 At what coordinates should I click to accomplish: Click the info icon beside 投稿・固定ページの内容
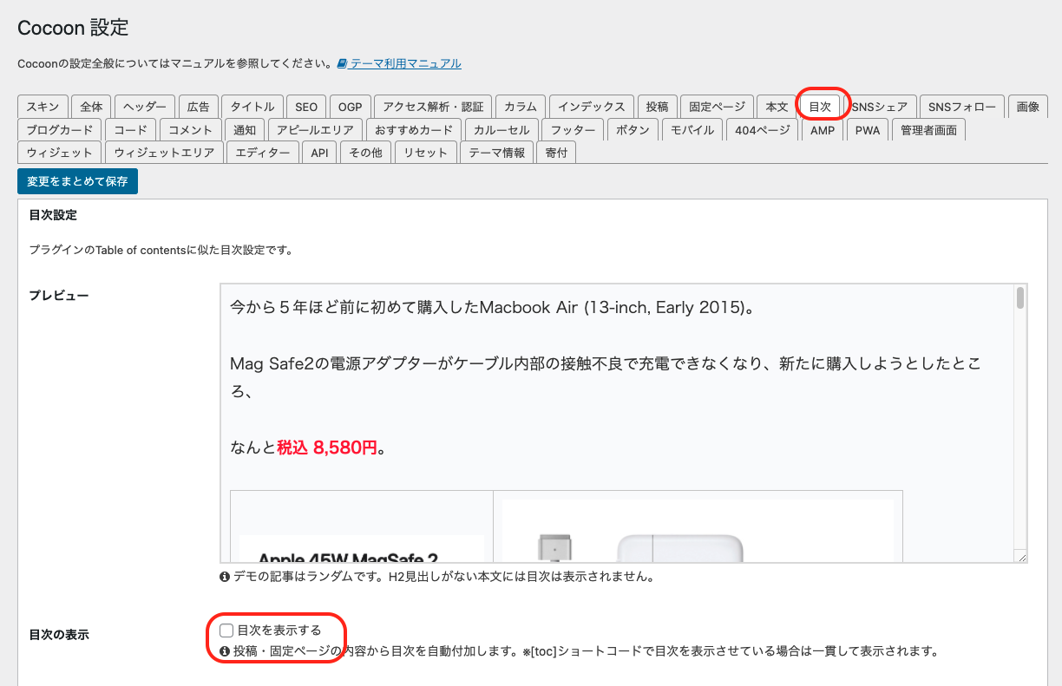(225, 650)
